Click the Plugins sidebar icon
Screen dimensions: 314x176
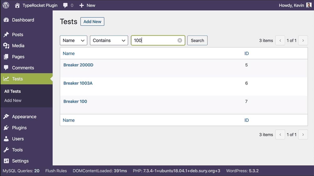point(6,128)
